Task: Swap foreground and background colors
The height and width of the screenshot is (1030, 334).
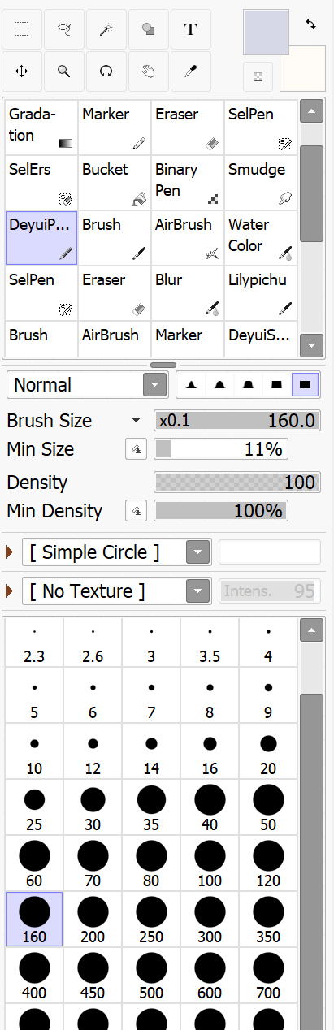Action: 310,25
